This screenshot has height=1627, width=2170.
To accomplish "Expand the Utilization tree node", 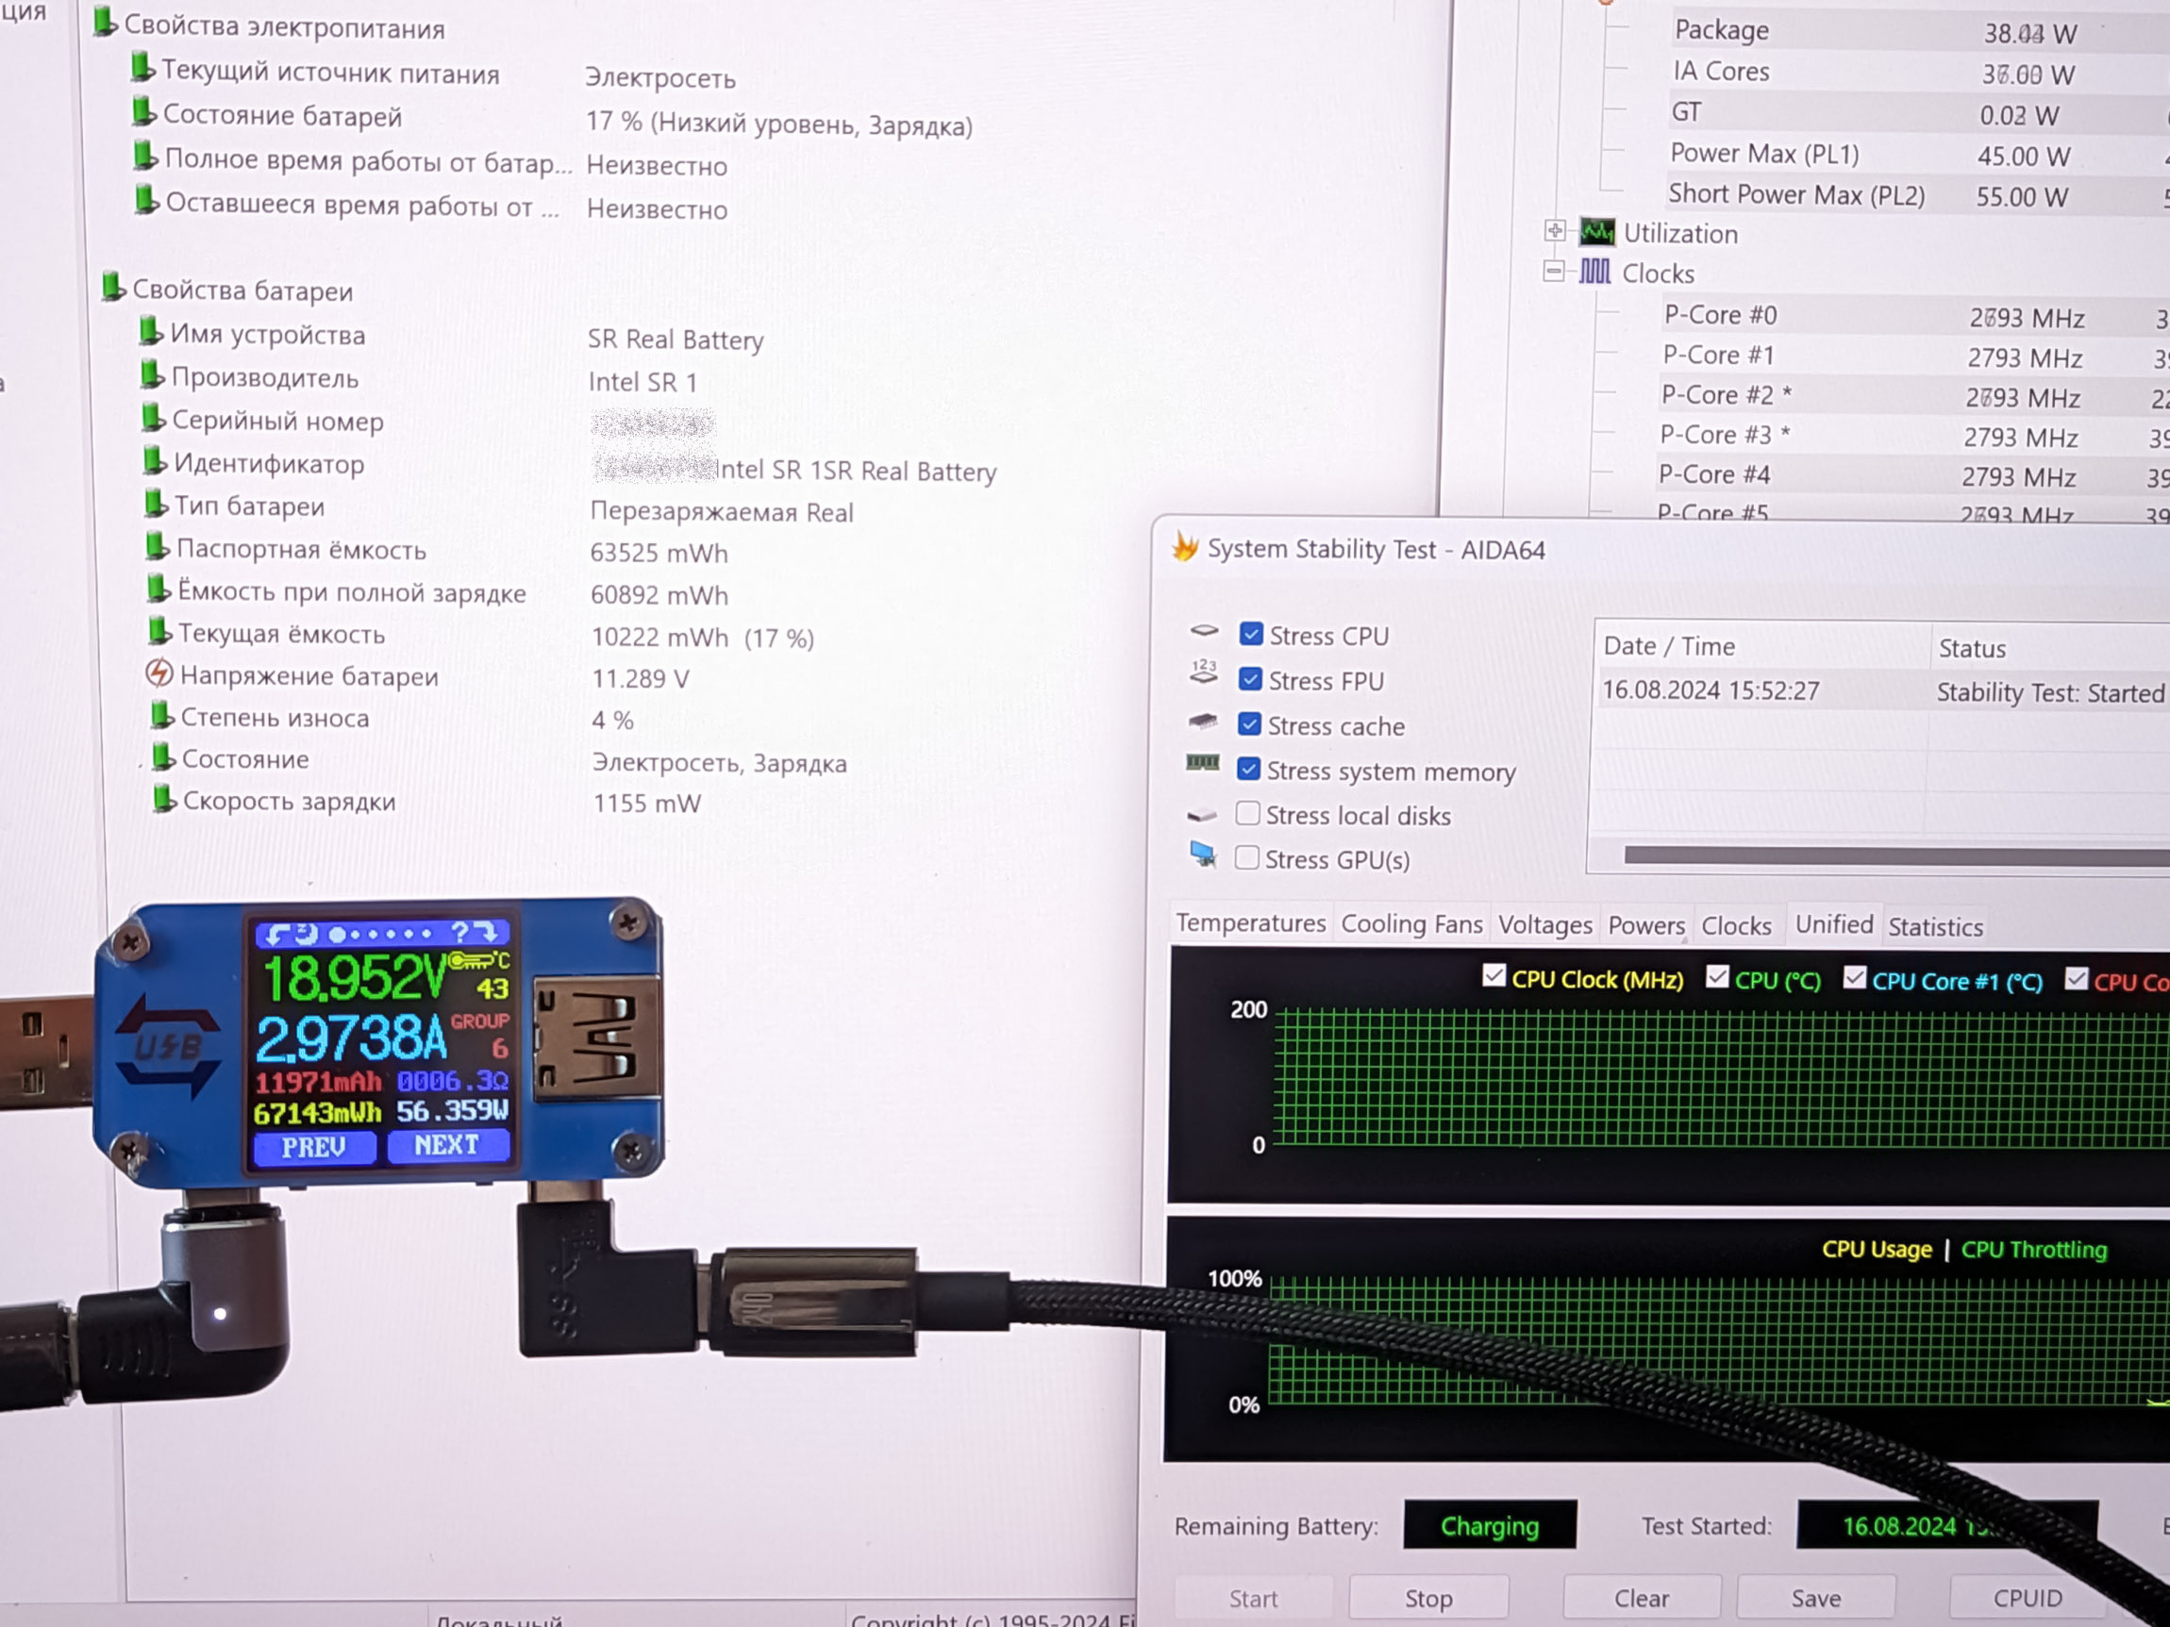I will point(1555,231).
